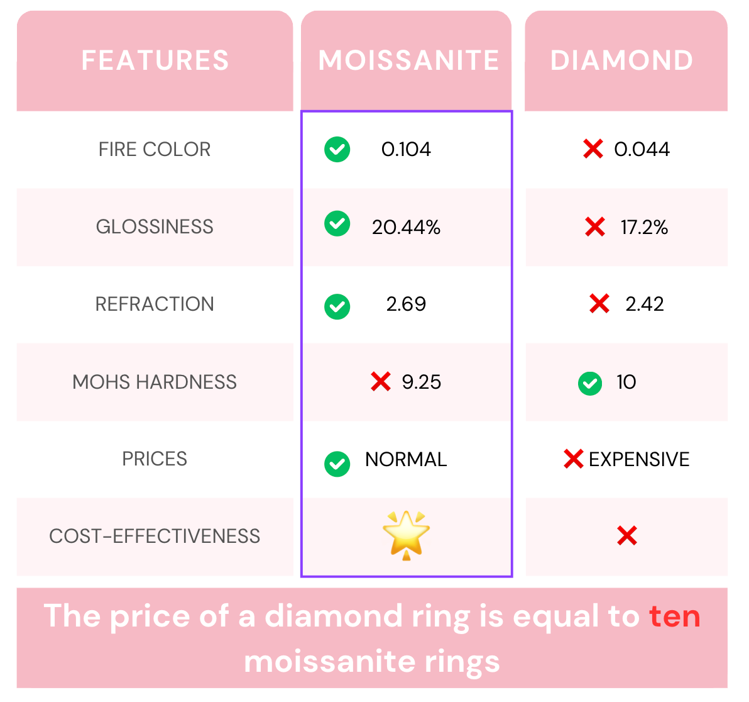Click the red X beside 17.2%

point(594,226)
